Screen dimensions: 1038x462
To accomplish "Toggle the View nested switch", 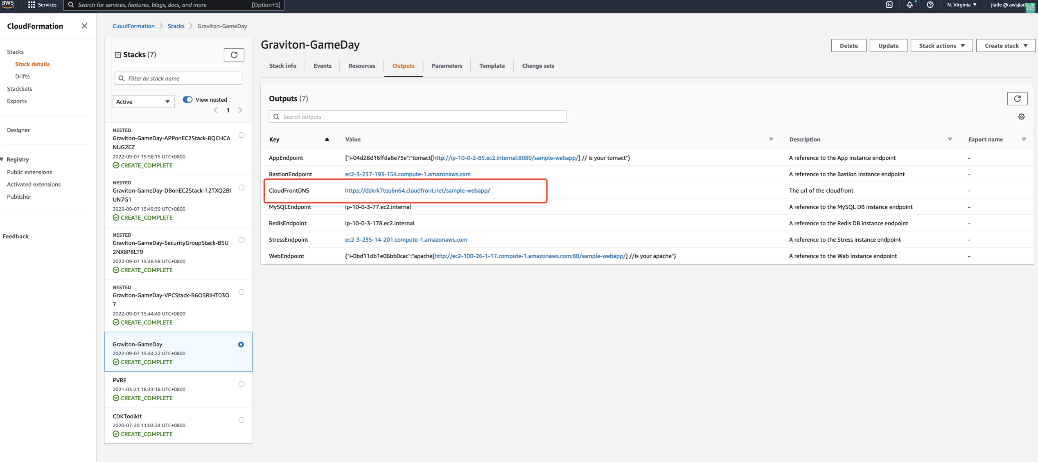I will [x=187, y=99].
